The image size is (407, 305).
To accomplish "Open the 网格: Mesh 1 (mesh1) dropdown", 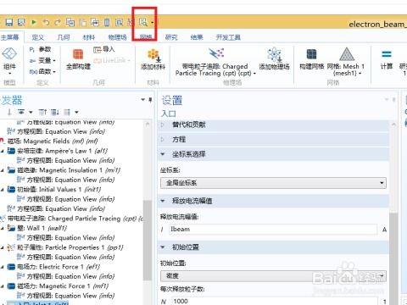I will coord(346,62).
